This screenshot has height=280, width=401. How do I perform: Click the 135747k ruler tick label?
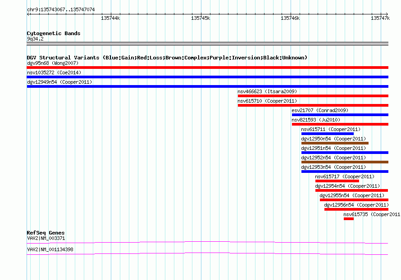pos(380,18)
